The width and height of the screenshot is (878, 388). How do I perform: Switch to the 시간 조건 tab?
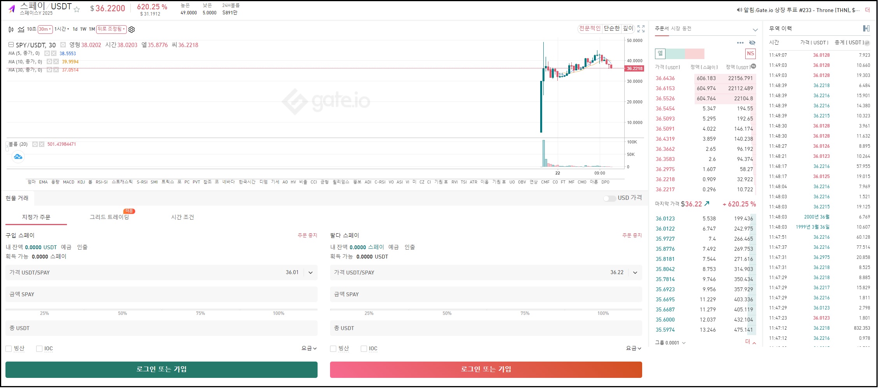tap(183, 217)
